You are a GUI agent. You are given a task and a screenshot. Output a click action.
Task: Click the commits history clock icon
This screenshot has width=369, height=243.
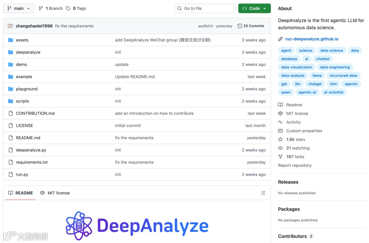pyautogui.click(x=240, y=26)
